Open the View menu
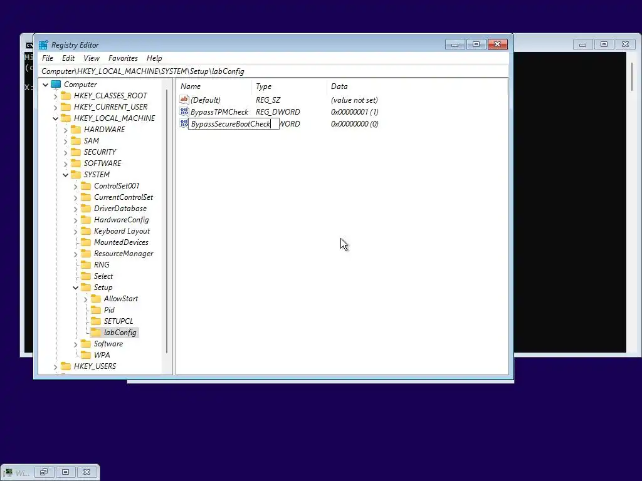Screen dimensions: 642x481 click(x=92, y=58)
